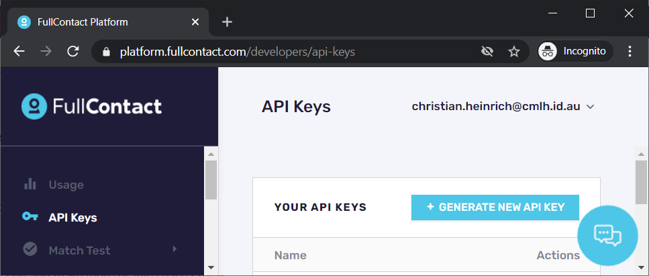Click Generate New API Key button

(x=495, y=208)
